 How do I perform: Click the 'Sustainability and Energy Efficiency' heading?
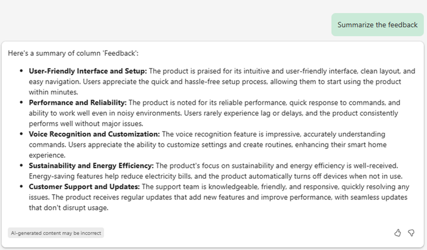tap(91, 166)
